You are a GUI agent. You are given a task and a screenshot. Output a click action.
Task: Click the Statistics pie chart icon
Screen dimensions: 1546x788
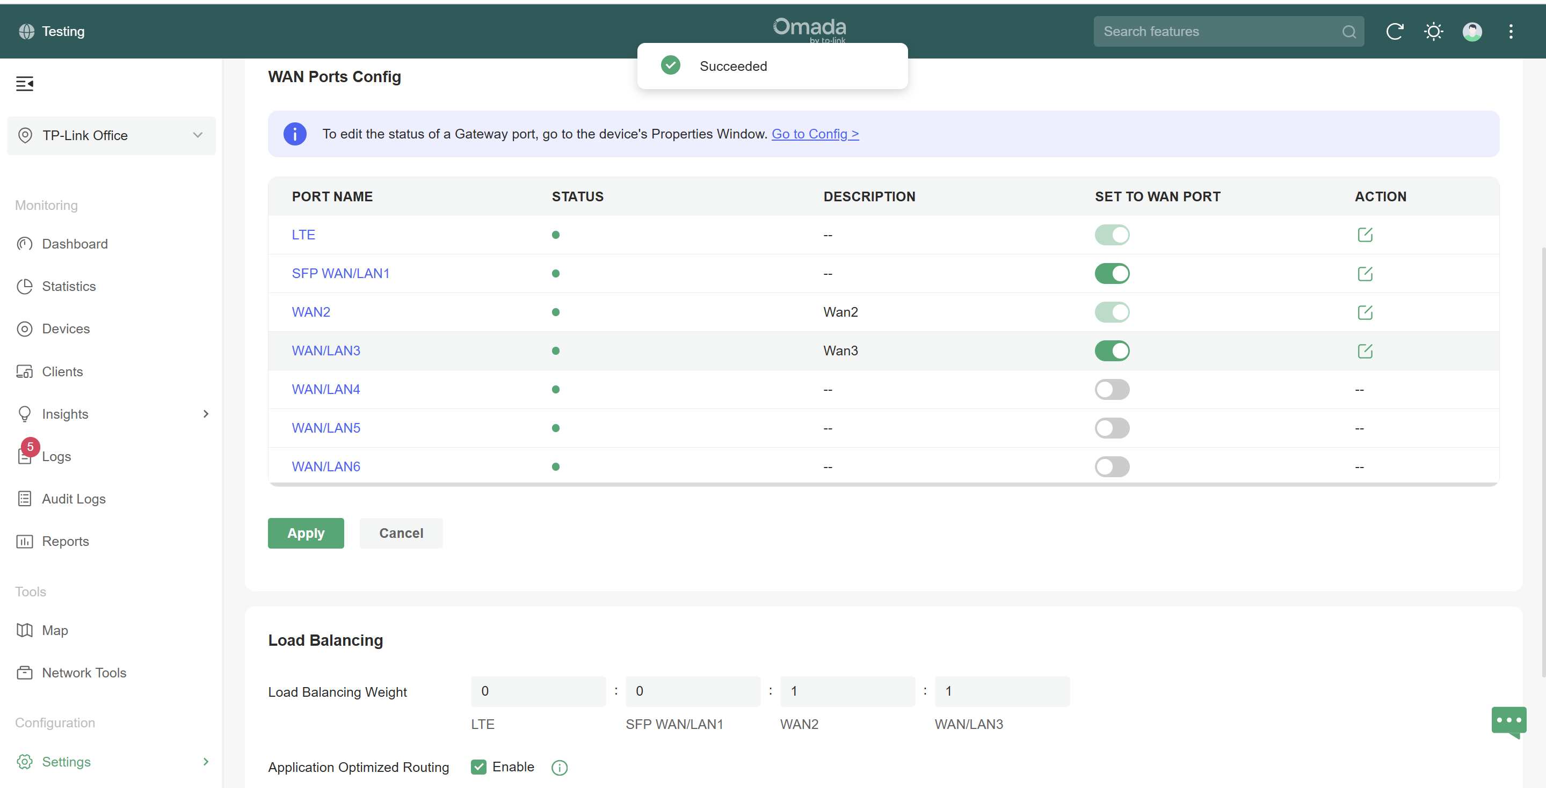[x=25, y=286]
